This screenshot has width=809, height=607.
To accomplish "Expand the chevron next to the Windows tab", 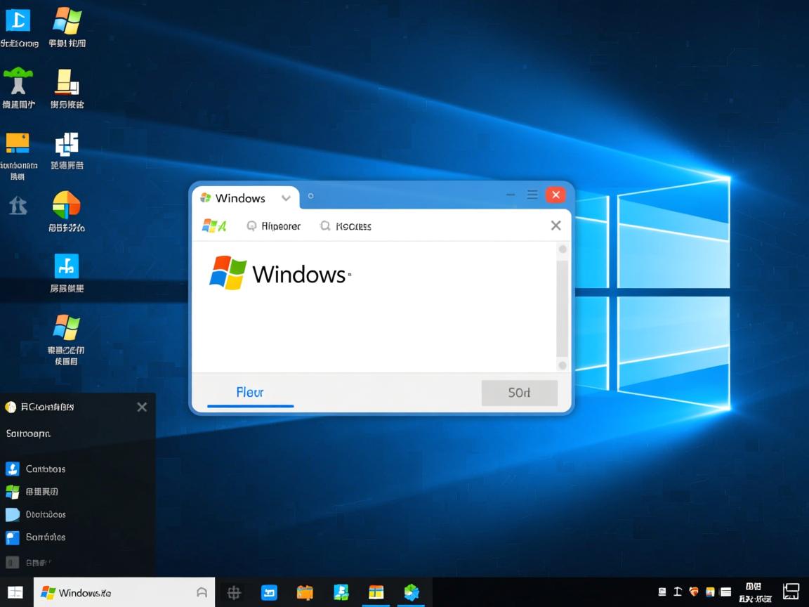I will pyautogui.click(x=286, y=198).
